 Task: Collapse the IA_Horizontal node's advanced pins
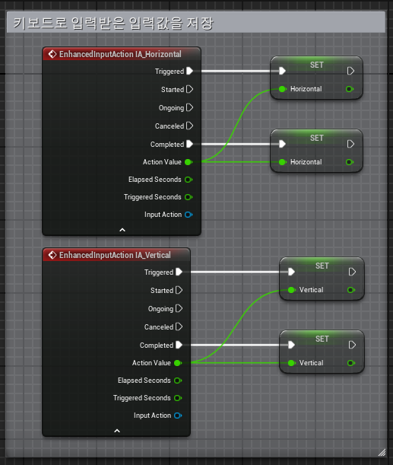coord(122,230)
